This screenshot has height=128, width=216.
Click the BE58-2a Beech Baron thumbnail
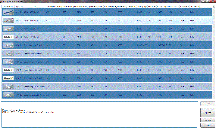pos(8,62)
